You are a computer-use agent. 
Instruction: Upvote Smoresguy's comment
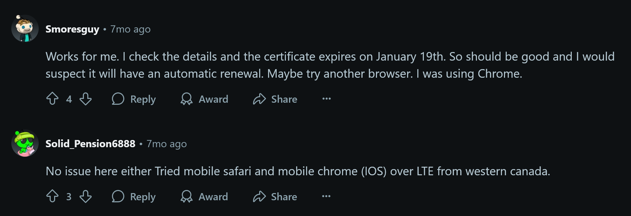tap(52, 99)
